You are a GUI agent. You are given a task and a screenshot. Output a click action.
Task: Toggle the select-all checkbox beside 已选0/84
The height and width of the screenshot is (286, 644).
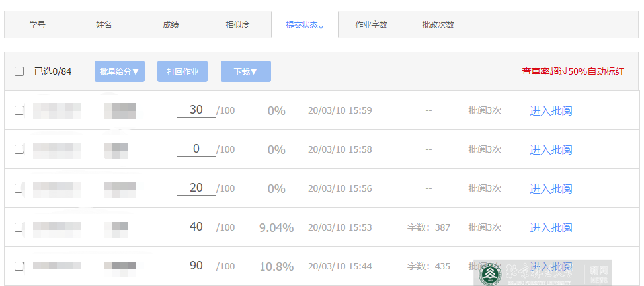pos(19,71)
